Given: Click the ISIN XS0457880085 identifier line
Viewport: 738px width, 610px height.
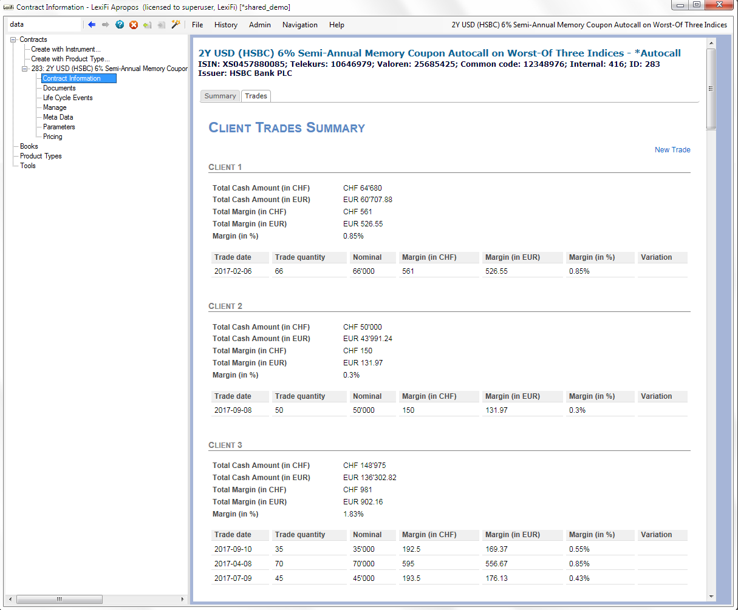Looking at the screenshot, I should coord(429,64).
